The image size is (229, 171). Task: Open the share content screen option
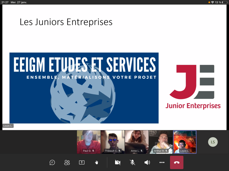pos(82,162)
